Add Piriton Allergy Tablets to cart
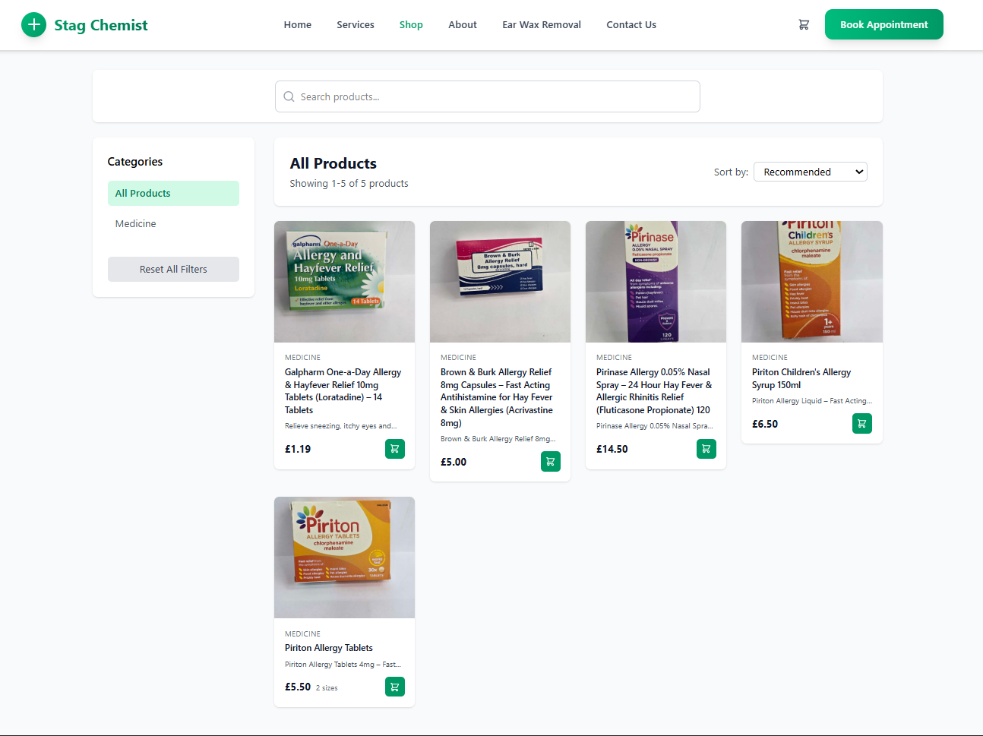Viewport: 983px width, 736px height. pyautogui.click(x=395, y=687)
